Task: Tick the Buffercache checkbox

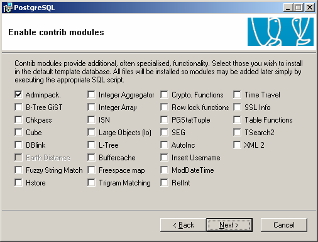Action: 91,158
